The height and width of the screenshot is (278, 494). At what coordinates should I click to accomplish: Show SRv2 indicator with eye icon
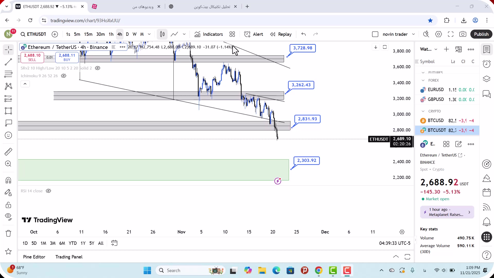[98, 68]
